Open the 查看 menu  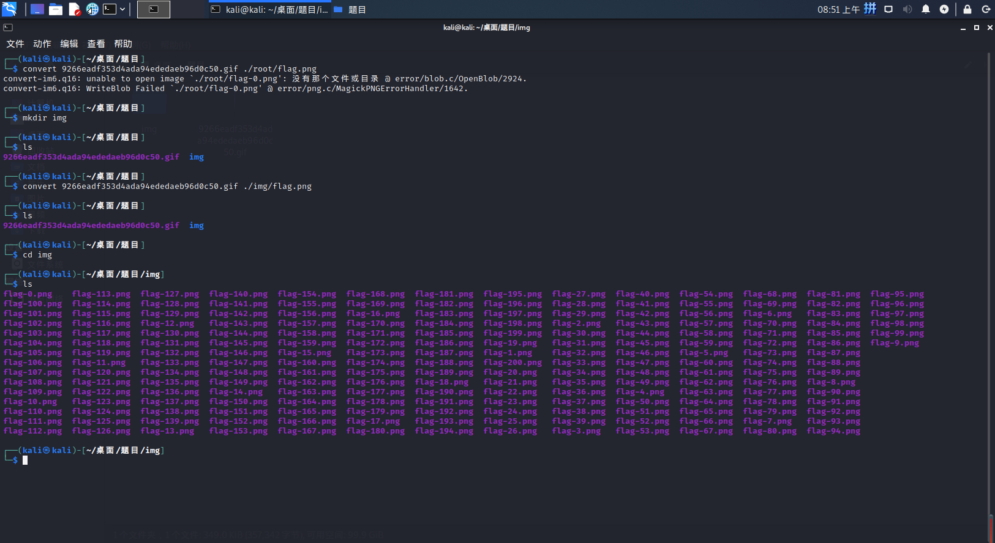96,44
